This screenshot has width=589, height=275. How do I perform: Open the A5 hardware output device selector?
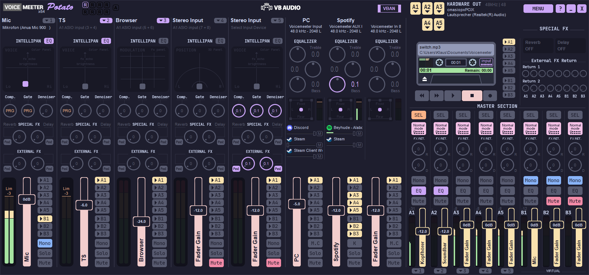pyautogui.click(x=439, y=25)
